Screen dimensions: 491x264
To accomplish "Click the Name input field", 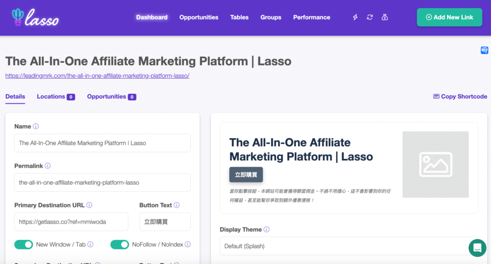I will coord(103,143).
